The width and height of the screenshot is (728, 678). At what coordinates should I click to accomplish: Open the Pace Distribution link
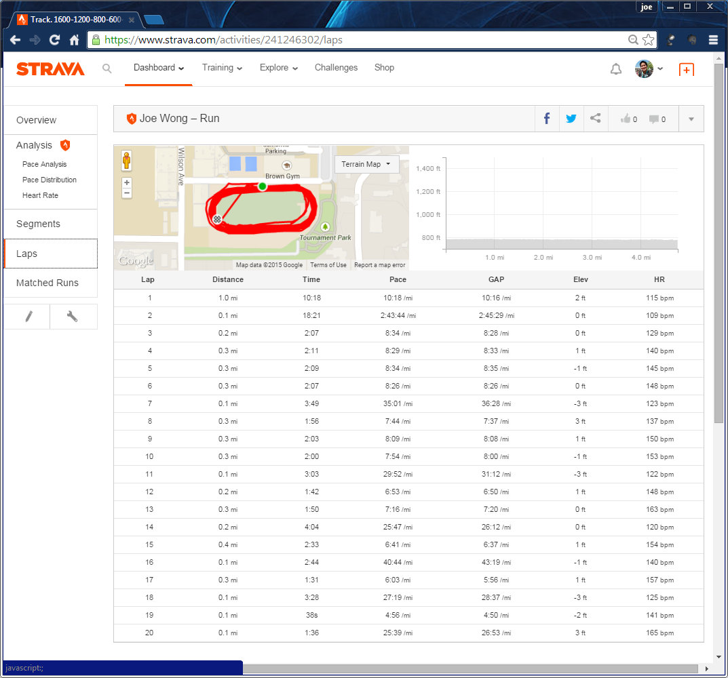click(50, 180)
